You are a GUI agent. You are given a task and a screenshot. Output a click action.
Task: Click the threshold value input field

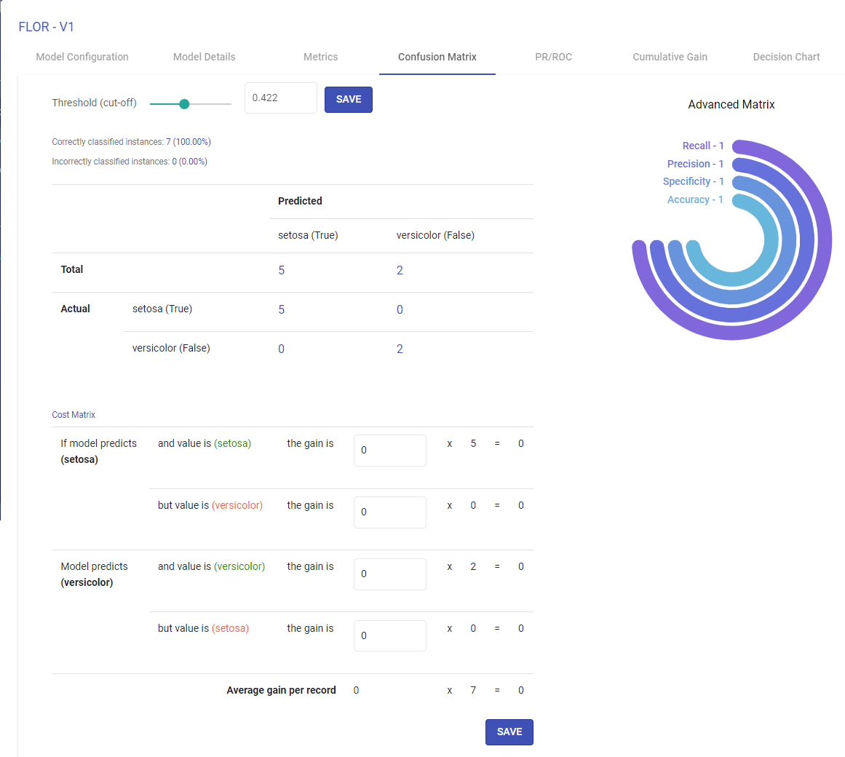click(280, 98)
